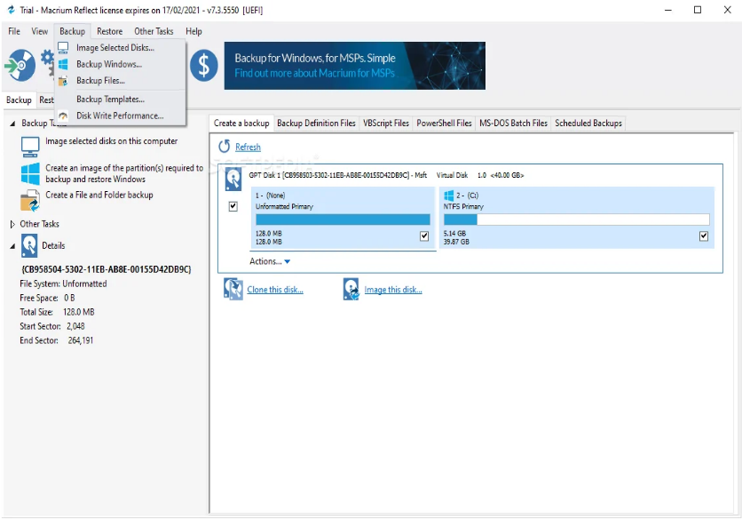
Task: Click the GPT Disk 1 header text
Action: point(386,175)
